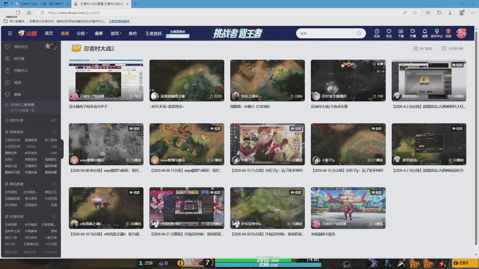This screenshot has width=479, height=269.
Task: Expand the 游戏 dropdown in the nav bar
Action: coord(116,33)
